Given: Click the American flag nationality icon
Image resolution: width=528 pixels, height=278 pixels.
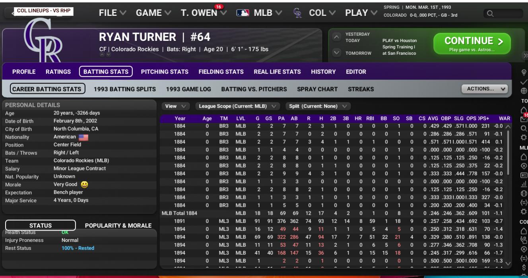Looking at the screenshot, I should pos(83,137).
